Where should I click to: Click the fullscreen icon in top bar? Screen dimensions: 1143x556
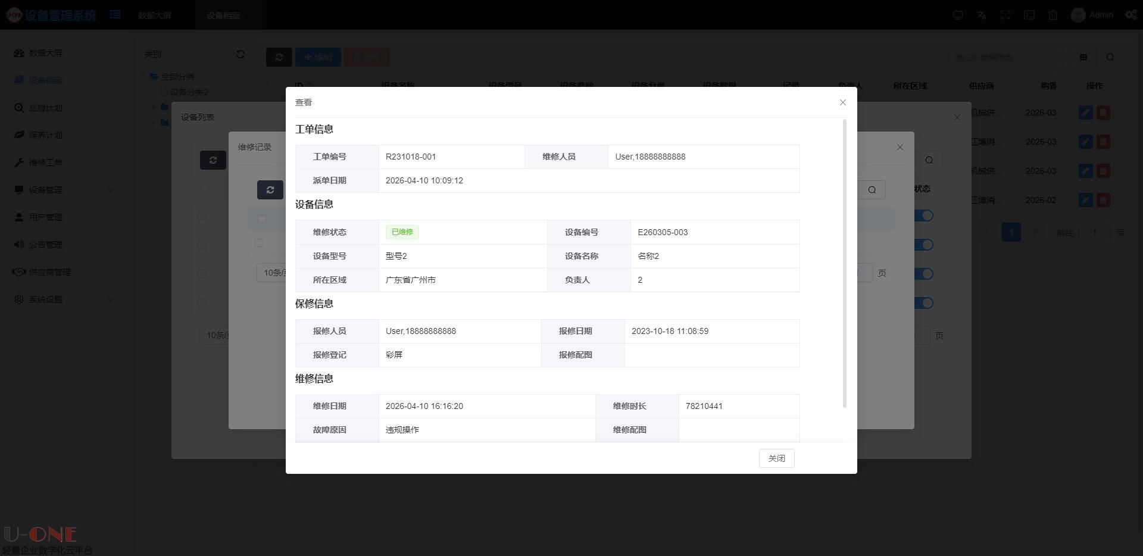pyautogui.click(x=1005, y=15)
